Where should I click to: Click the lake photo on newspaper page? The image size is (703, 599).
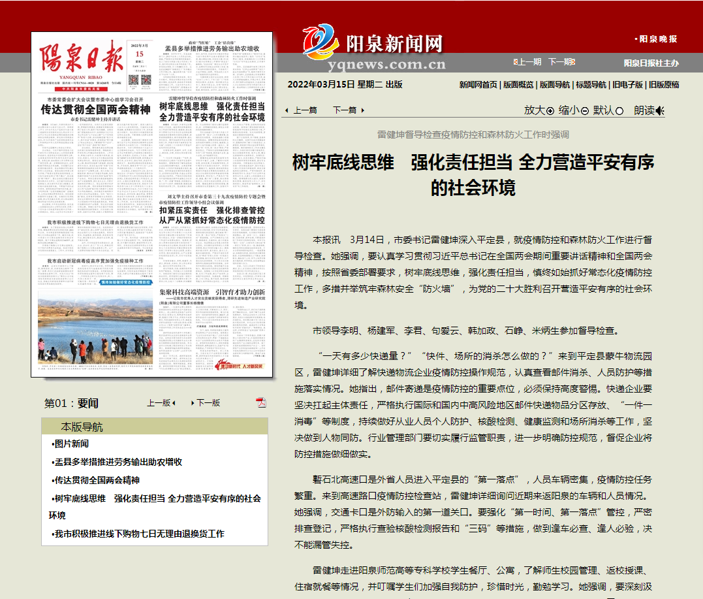[x=95, y=327]
